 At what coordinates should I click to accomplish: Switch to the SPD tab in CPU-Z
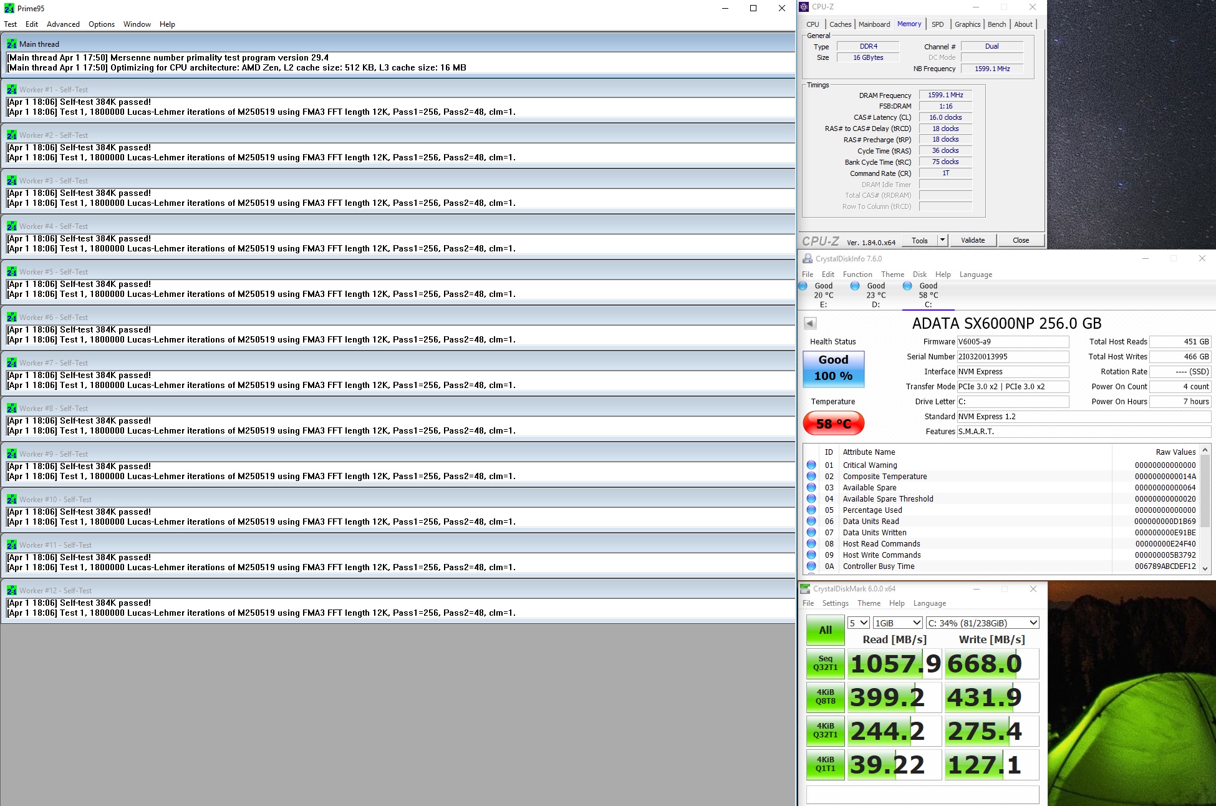[937, 24]
